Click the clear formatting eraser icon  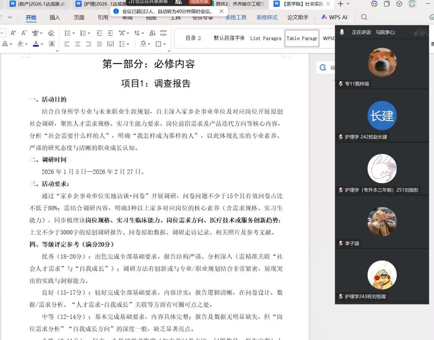[x=51, y=33]
